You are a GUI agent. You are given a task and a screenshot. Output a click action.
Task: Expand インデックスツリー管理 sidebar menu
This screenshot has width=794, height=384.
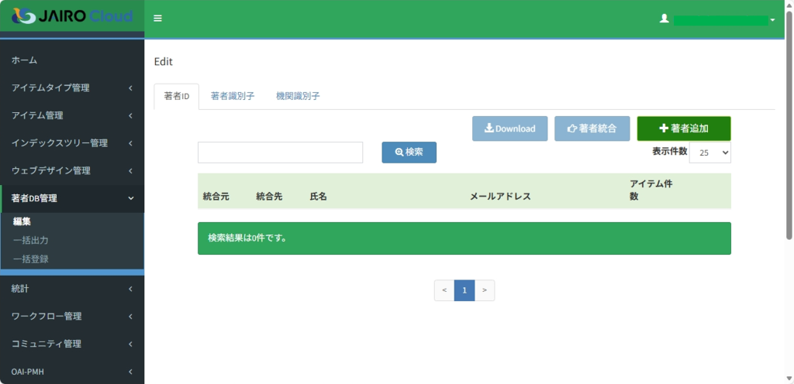pyautogui.click(x=71, y=143)
